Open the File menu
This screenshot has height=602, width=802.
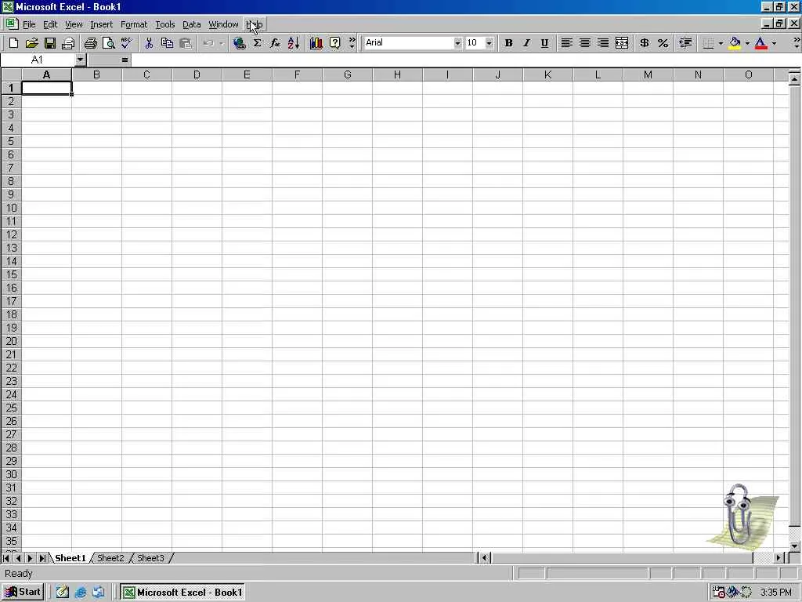pyautogui.click(x=29, y=24)
